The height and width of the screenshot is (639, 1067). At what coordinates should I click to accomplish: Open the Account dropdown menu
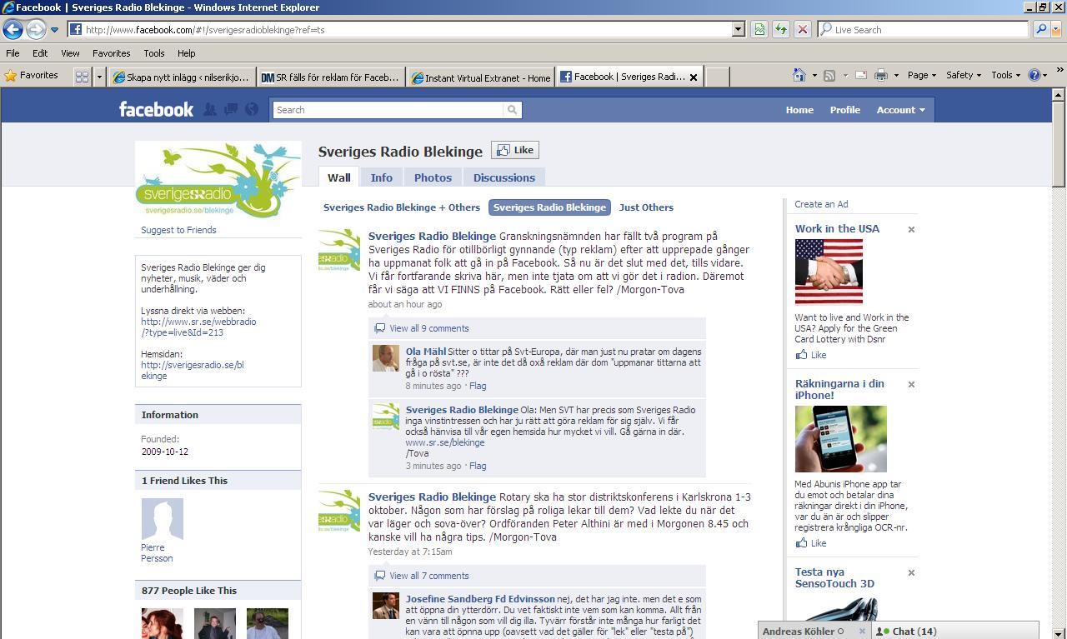pos(900,110)
